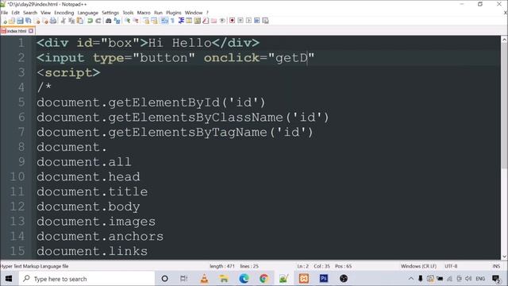
Task: Click the ENG language indicator
Action: (480, 279)
